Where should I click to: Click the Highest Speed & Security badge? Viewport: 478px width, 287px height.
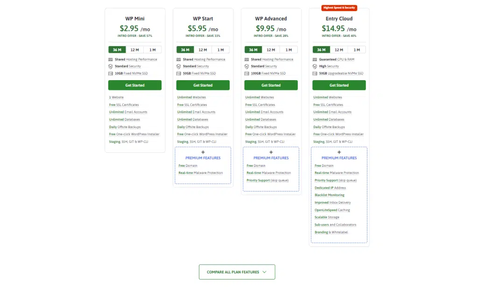(339, 7)
